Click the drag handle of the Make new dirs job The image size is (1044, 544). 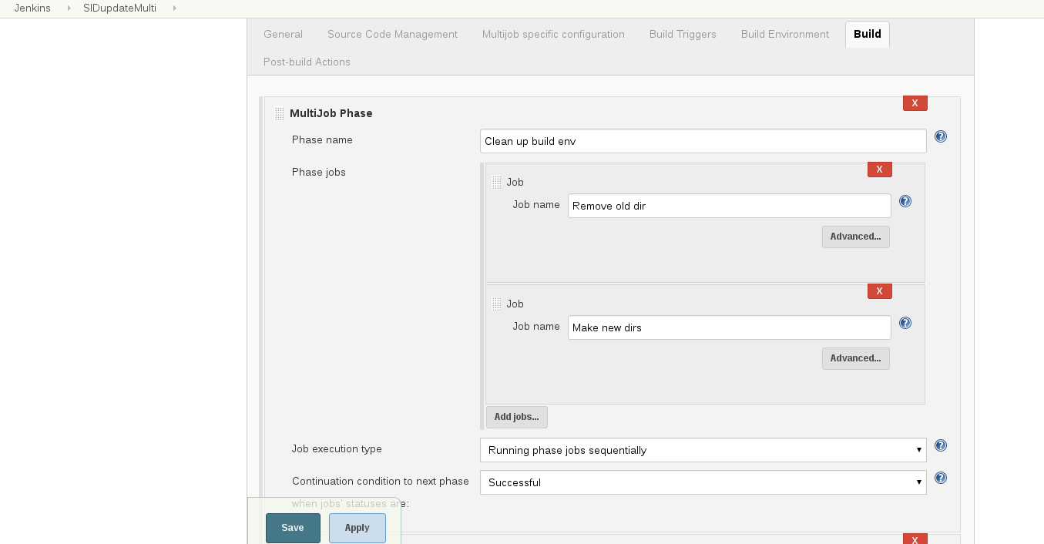[498, 304]
